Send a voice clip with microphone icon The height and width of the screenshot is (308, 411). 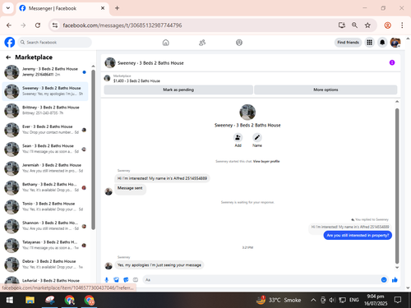pyautogui.click(x=107, y=280)
